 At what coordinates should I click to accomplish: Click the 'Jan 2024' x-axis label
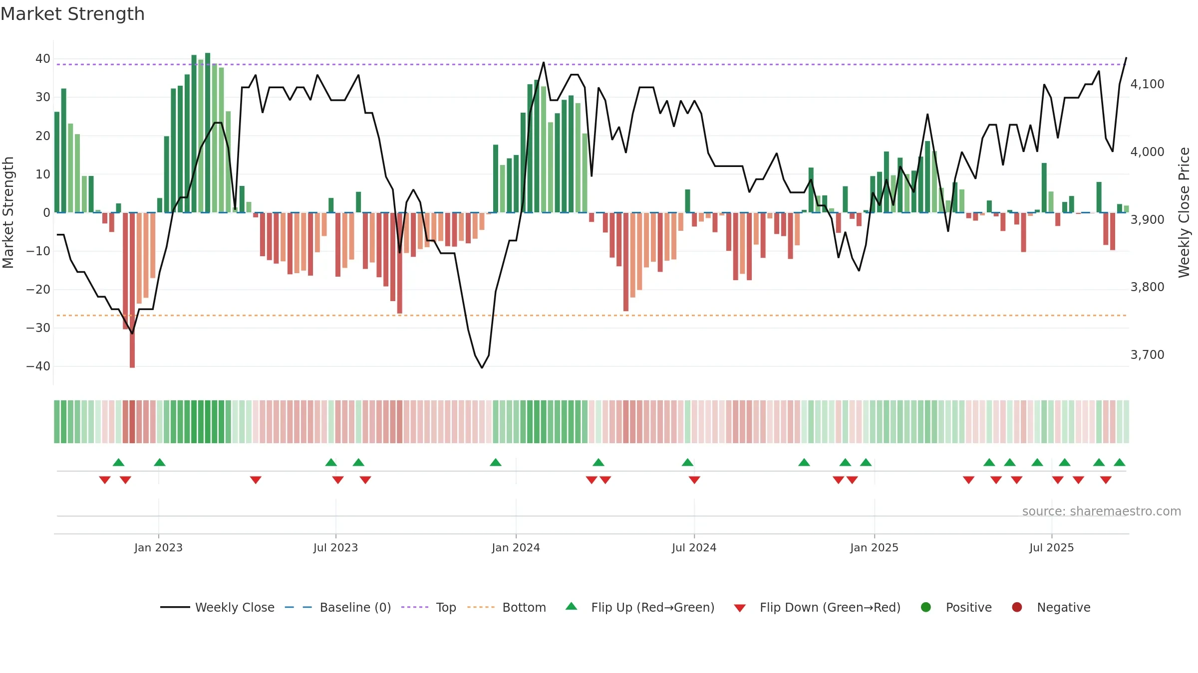[x=516, y=547]
